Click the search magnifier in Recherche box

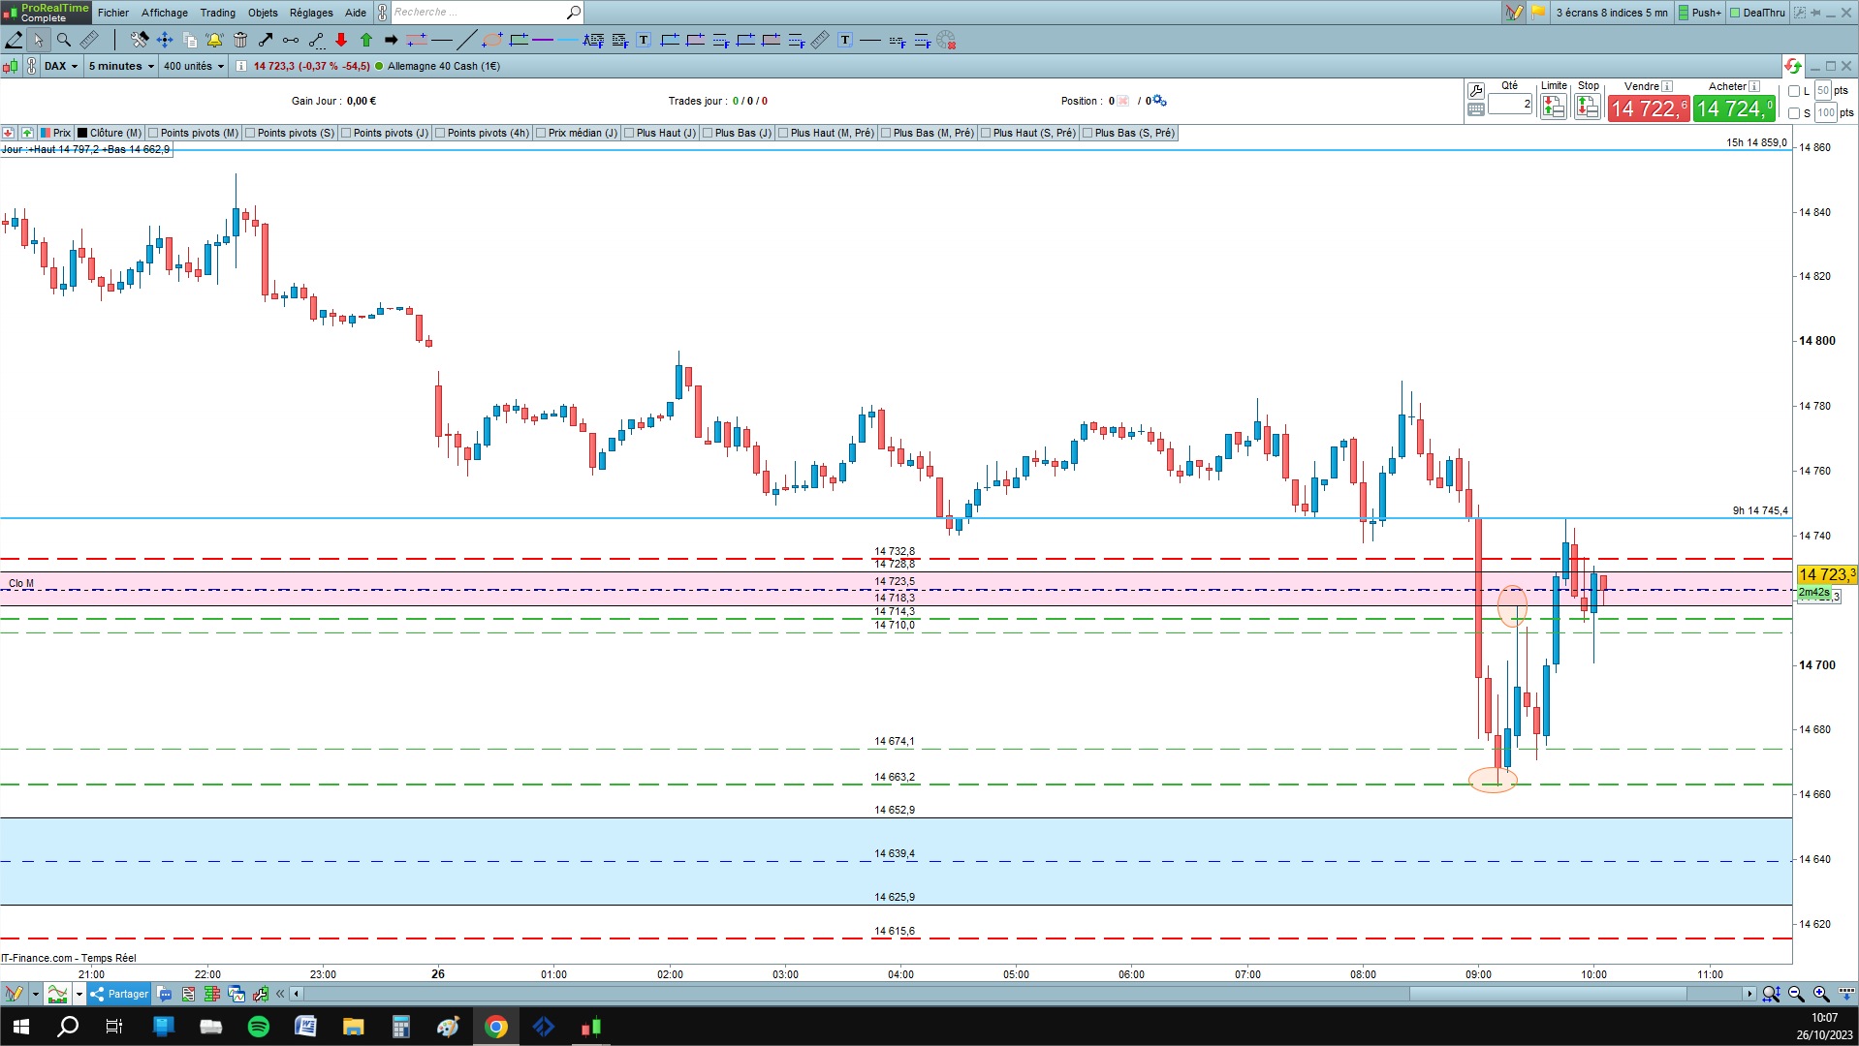tap(573, 13)
